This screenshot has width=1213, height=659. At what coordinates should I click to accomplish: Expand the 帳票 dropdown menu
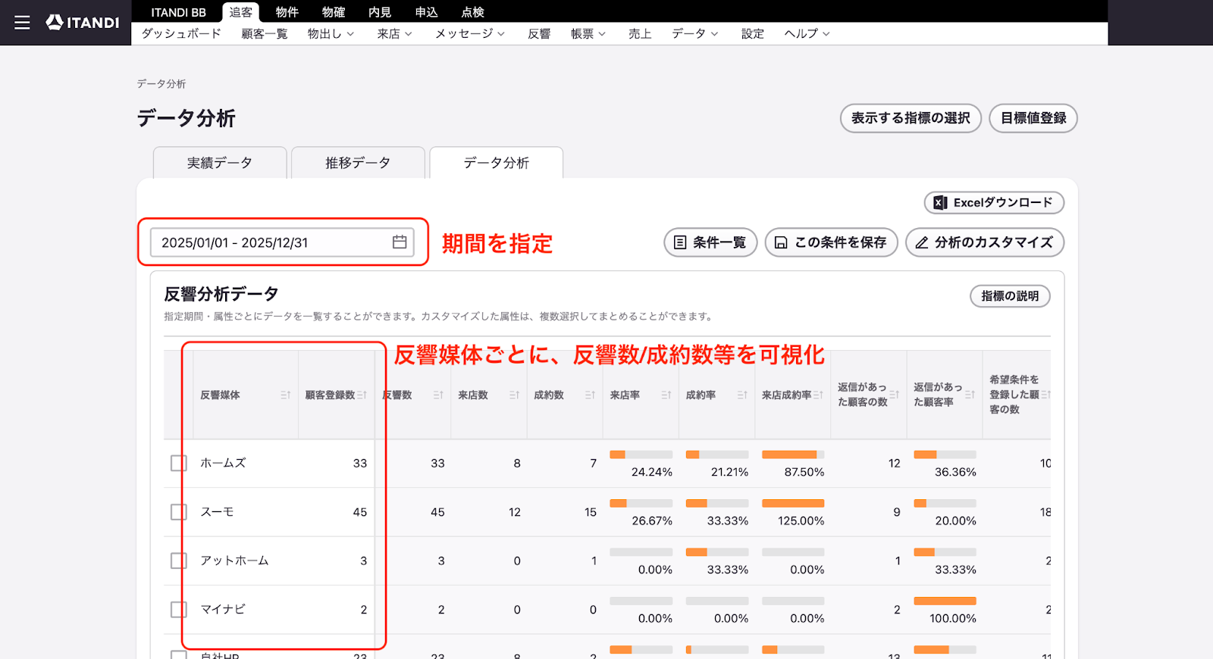[588, 34]
